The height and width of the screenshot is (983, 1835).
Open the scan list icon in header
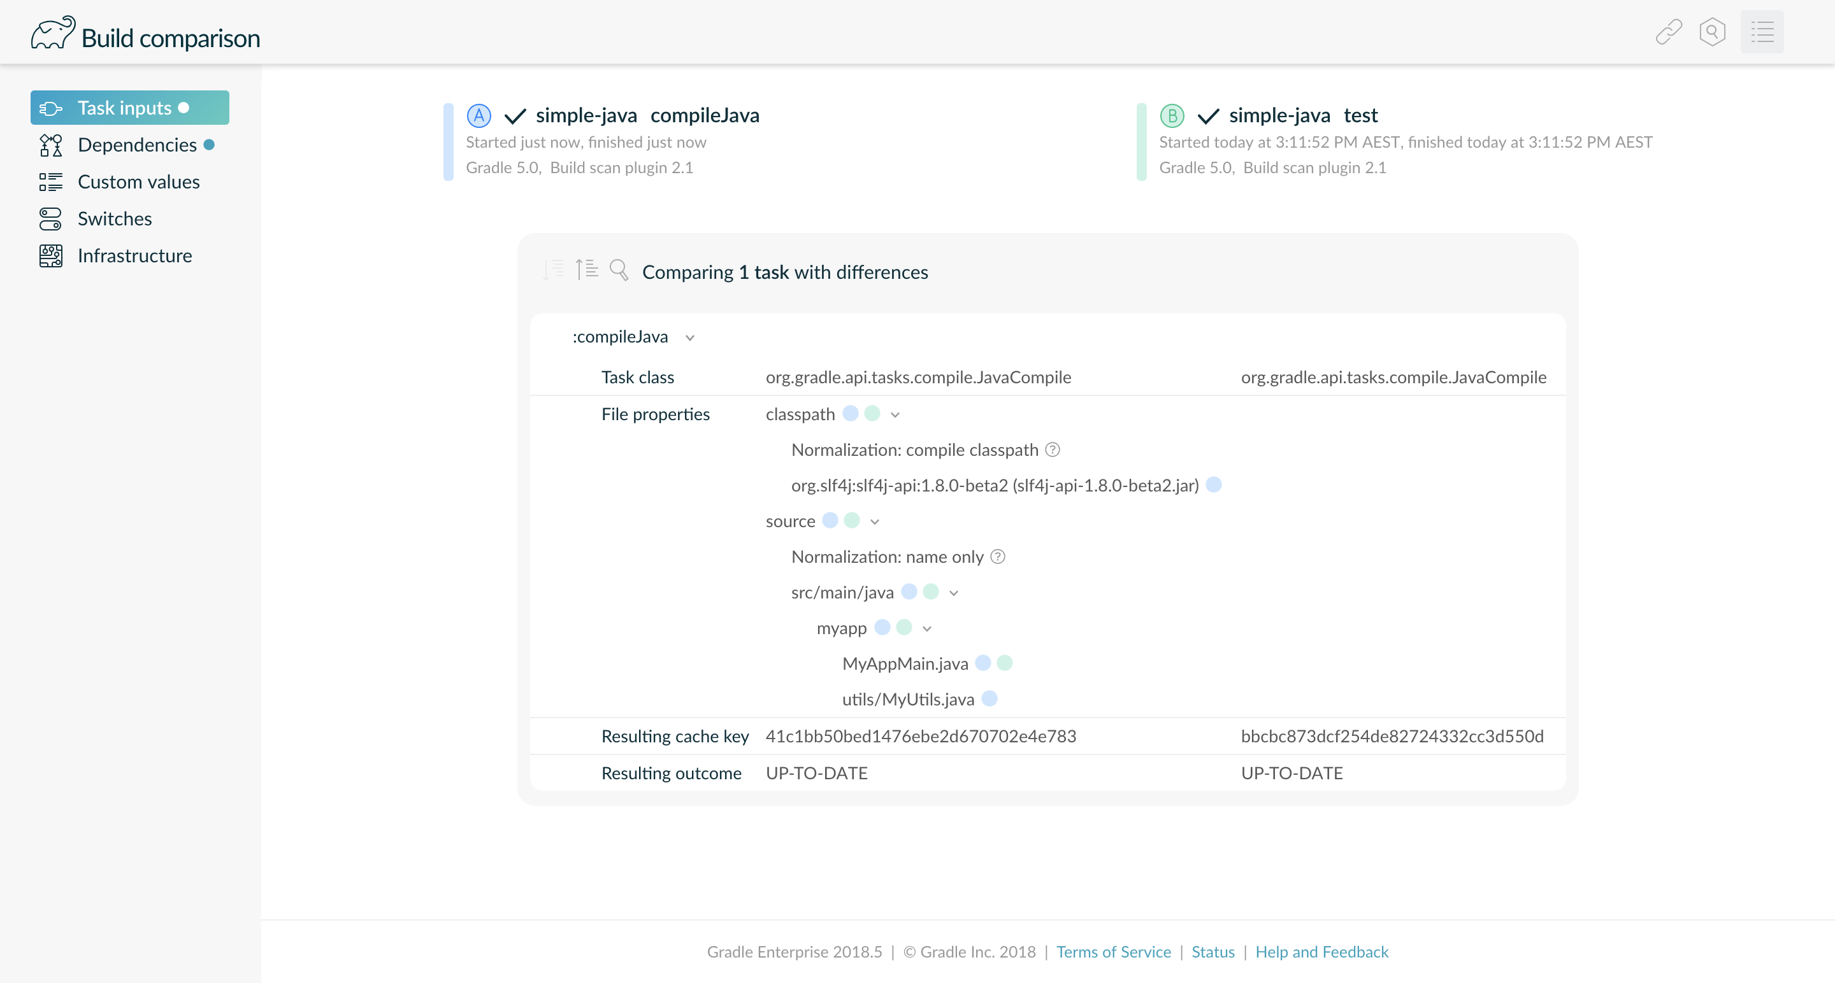coord(1762,32)
